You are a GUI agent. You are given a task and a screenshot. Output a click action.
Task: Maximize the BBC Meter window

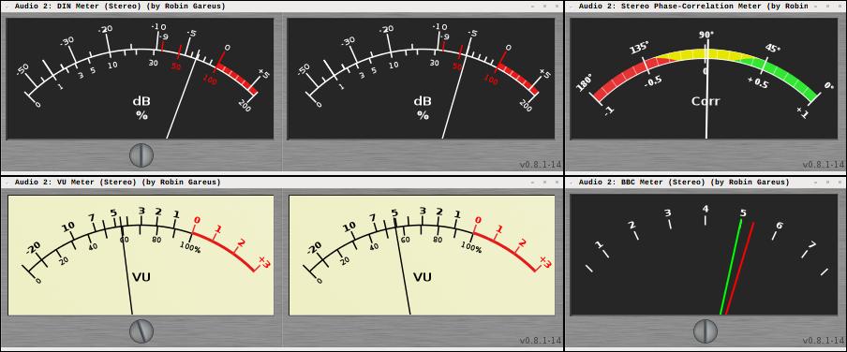827,183
